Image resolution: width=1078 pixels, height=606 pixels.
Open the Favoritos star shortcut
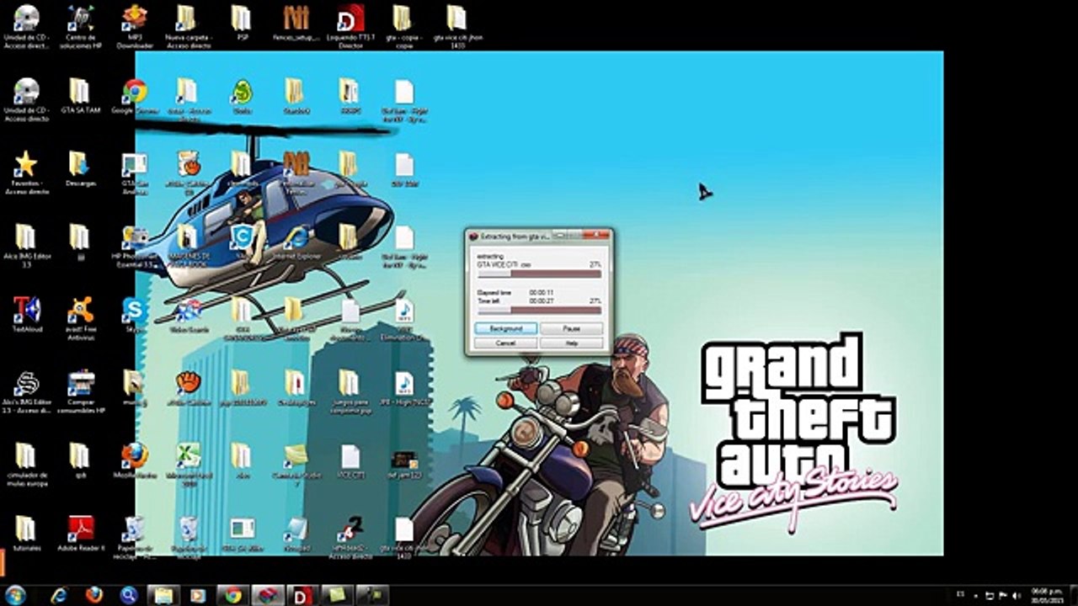point(26,173)
